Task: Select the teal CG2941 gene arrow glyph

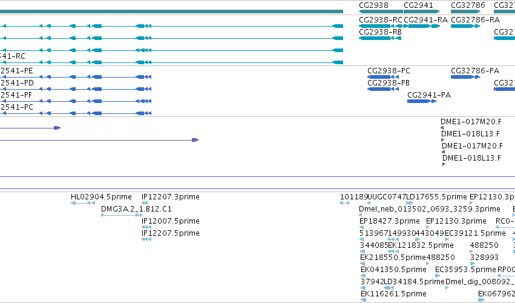Action: coord(422,12)
